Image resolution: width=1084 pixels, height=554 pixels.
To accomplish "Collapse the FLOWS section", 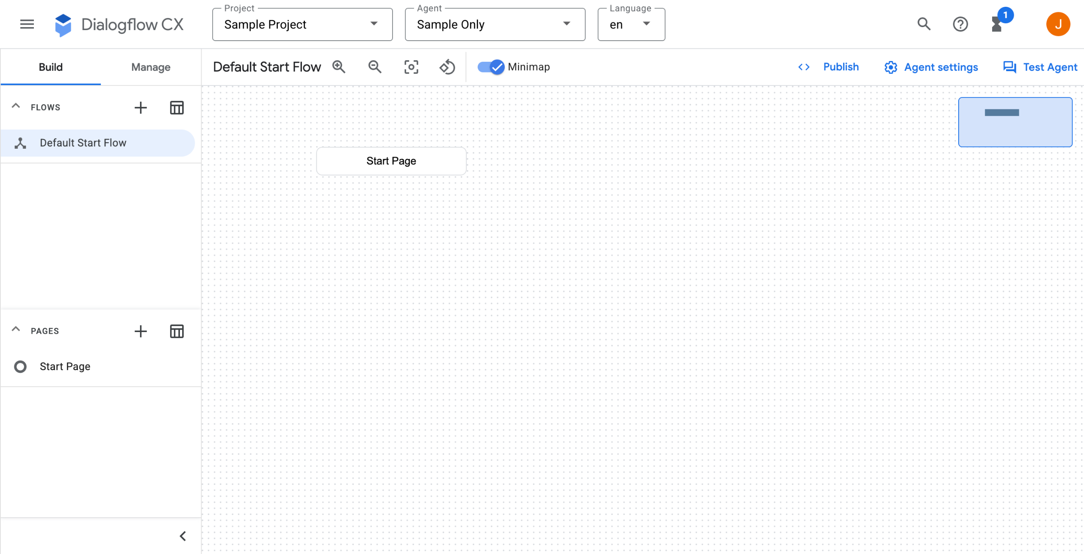I will 16,106.
